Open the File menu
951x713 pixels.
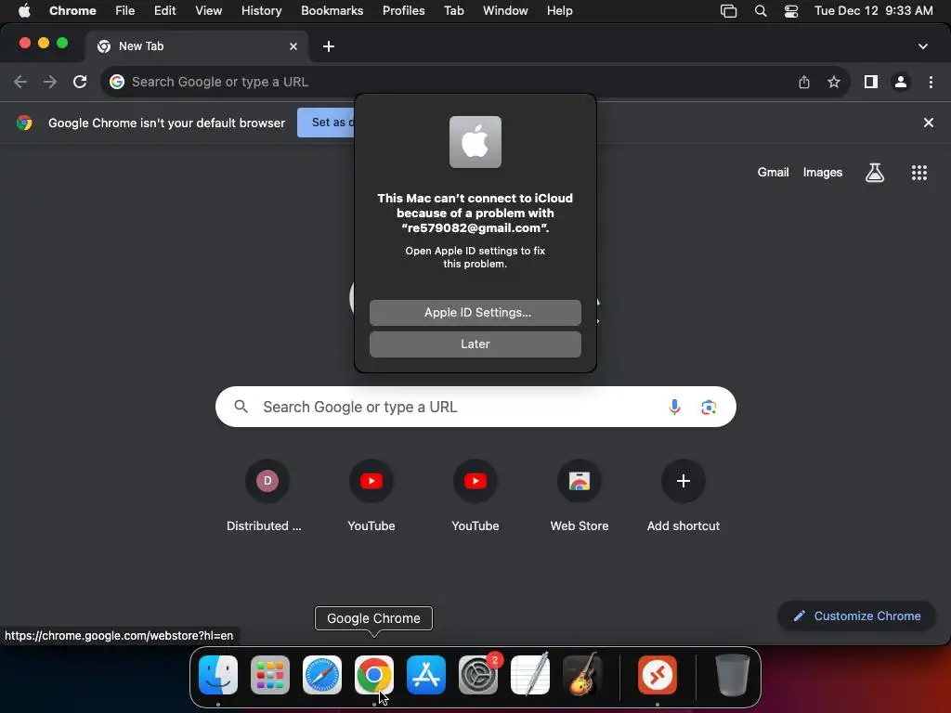125,11
